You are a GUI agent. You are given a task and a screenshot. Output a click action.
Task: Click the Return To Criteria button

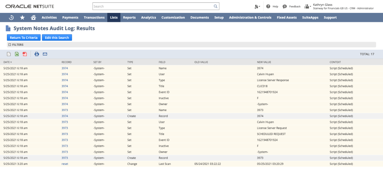(24, 37)
